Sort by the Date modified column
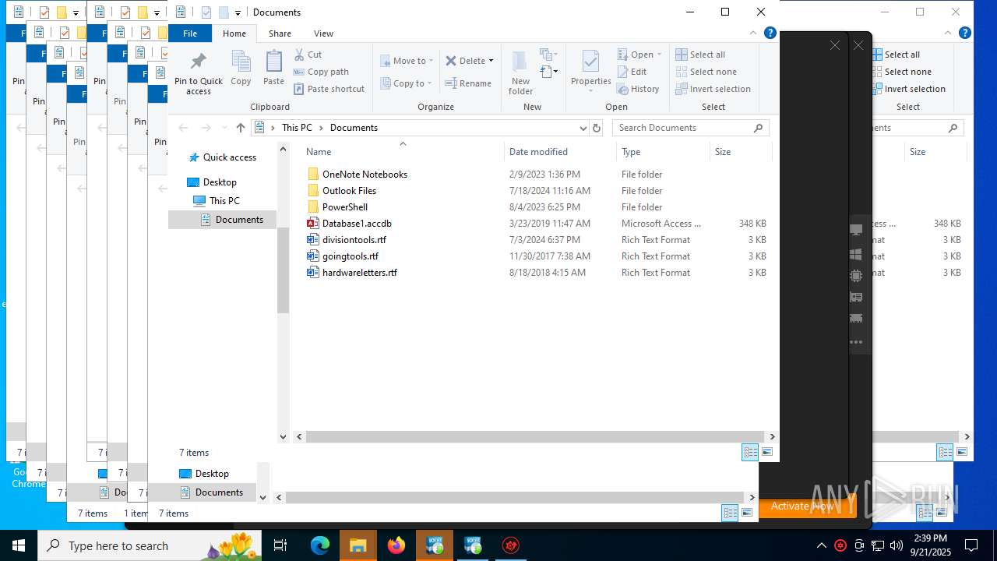 click(x=559, y=152)
